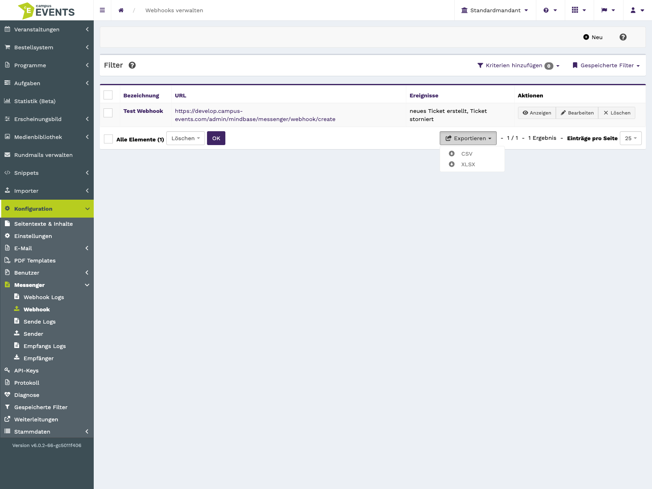This screenshot has height=489, width=652.
Task: Open the Einträge pro Seite 25 dropdown
Action: (630, 138)
